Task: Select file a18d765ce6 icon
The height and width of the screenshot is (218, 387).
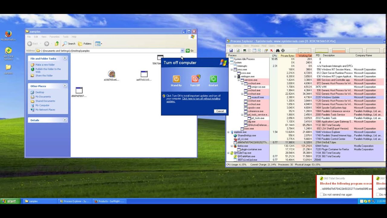Action: [x=112, y=74]
